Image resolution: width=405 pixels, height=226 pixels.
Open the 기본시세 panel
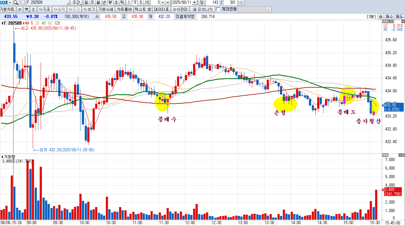click(x=106, y=9)
